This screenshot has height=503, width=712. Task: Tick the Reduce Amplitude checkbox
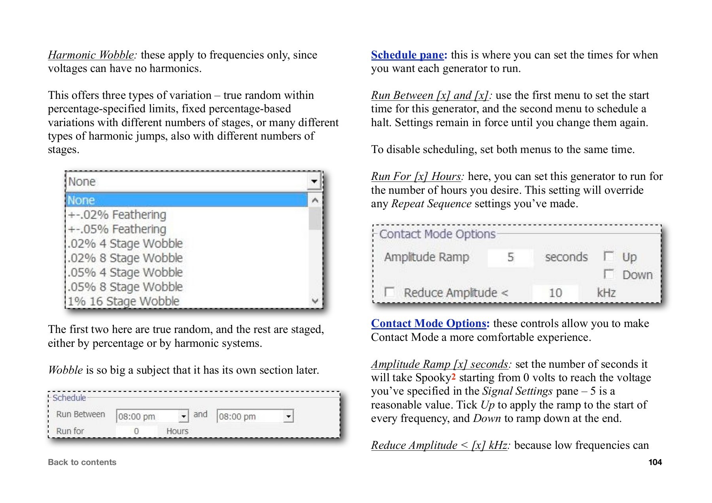(x=390, y=293)
